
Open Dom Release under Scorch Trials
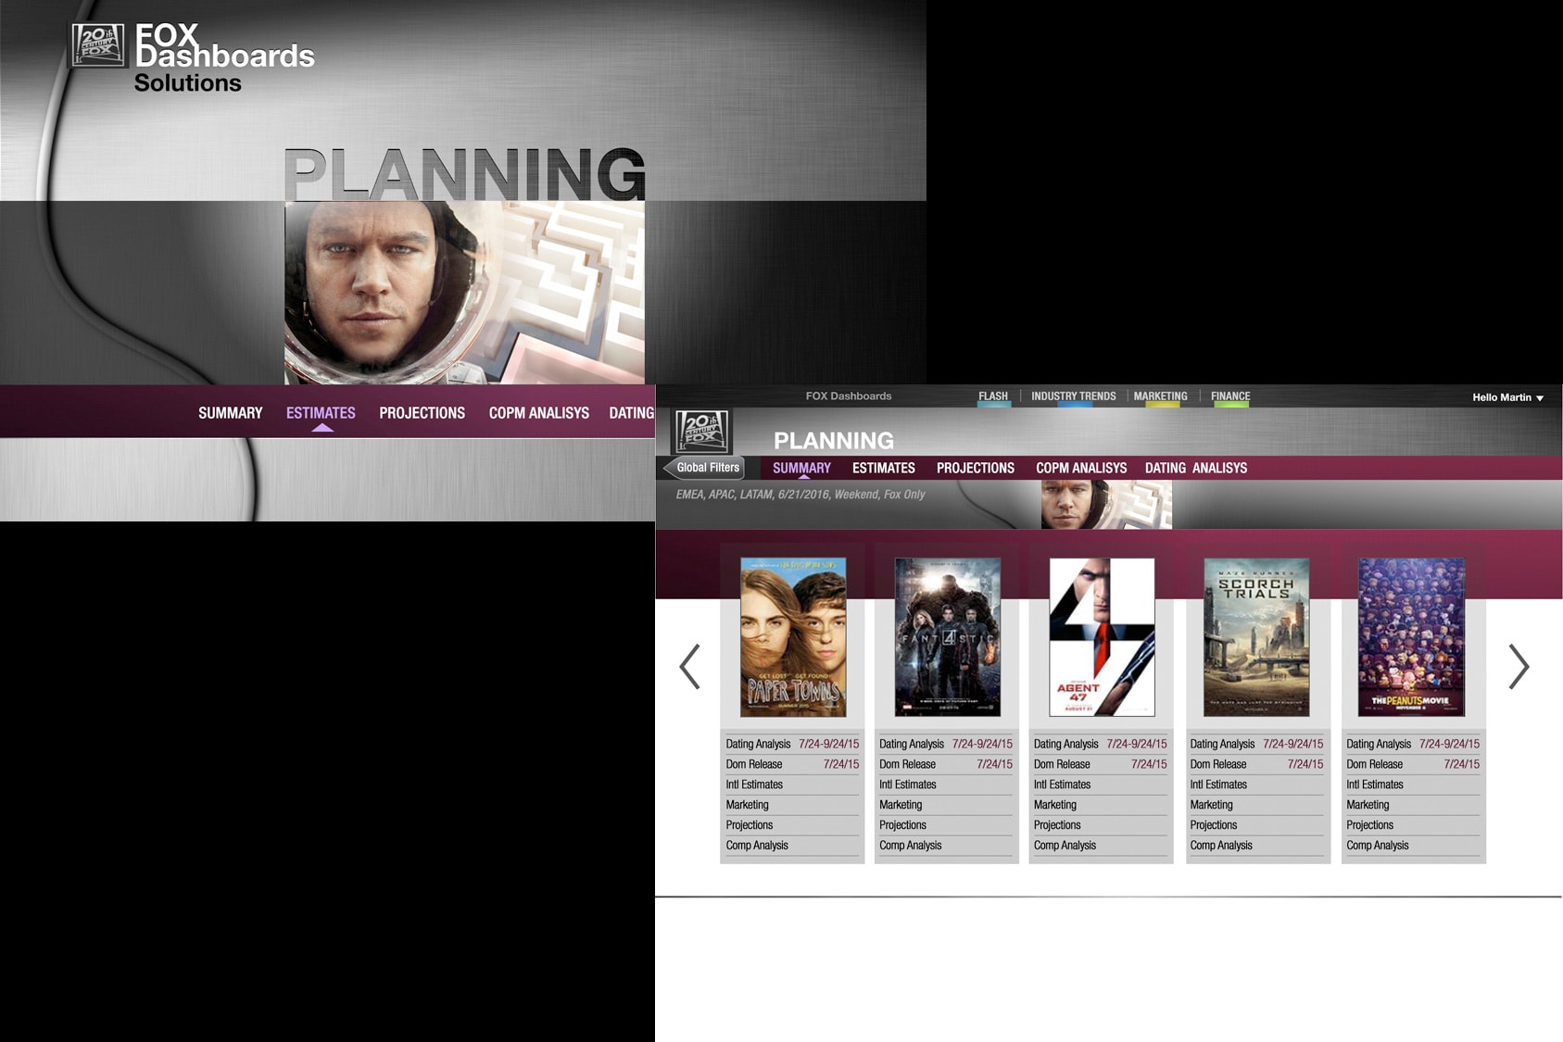(x=1257, y=764)
